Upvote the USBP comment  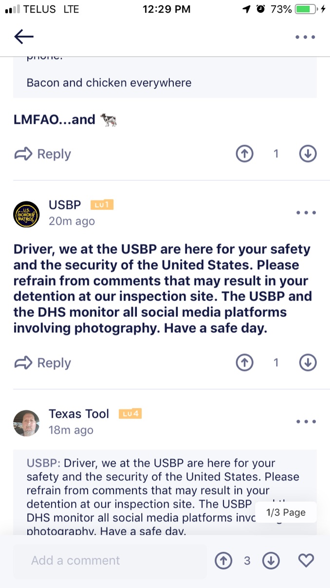pyautogui.click(x=245, y=363)
